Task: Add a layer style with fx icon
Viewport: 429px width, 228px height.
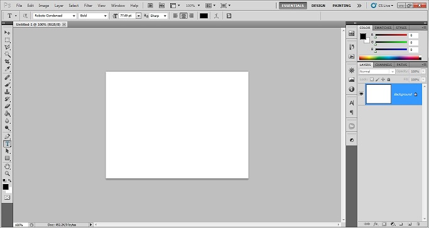Action: [x=376, y=224]
